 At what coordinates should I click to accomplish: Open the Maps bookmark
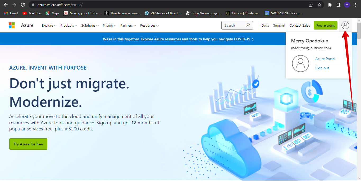(x=52, y=13)
